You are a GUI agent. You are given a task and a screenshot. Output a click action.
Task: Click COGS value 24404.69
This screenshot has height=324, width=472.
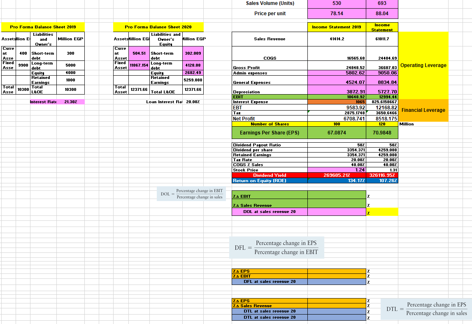click(382, 54)
